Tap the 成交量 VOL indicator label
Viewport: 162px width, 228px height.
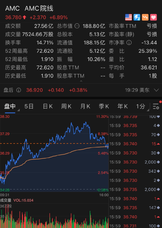pyautogui.click(x=17, y=200)
